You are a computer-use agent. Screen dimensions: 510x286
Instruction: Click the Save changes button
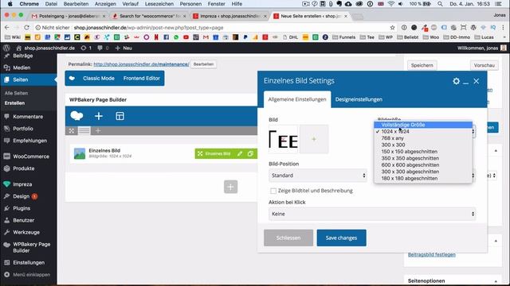pos(342,238)
